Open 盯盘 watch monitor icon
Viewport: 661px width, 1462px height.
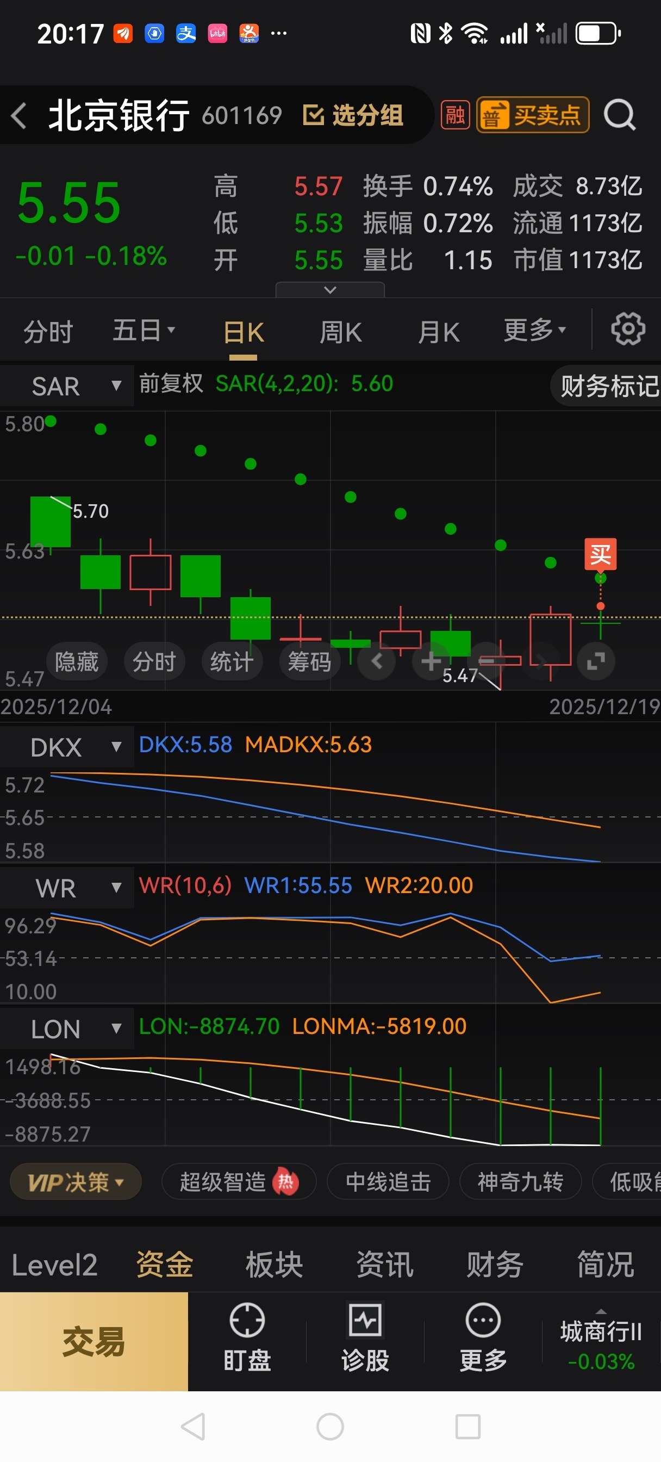coord(247,1337)
